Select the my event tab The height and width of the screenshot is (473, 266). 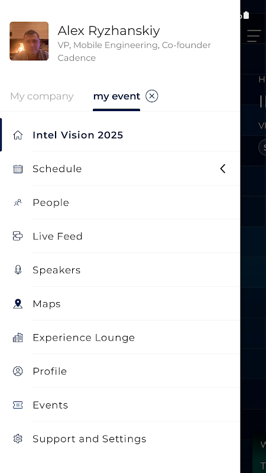tap(116, 96)
